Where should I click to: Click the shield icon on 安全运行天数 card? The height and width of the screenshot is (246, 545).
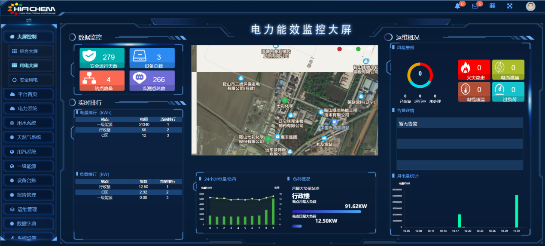pyautogui.click(x=89, y=56)
